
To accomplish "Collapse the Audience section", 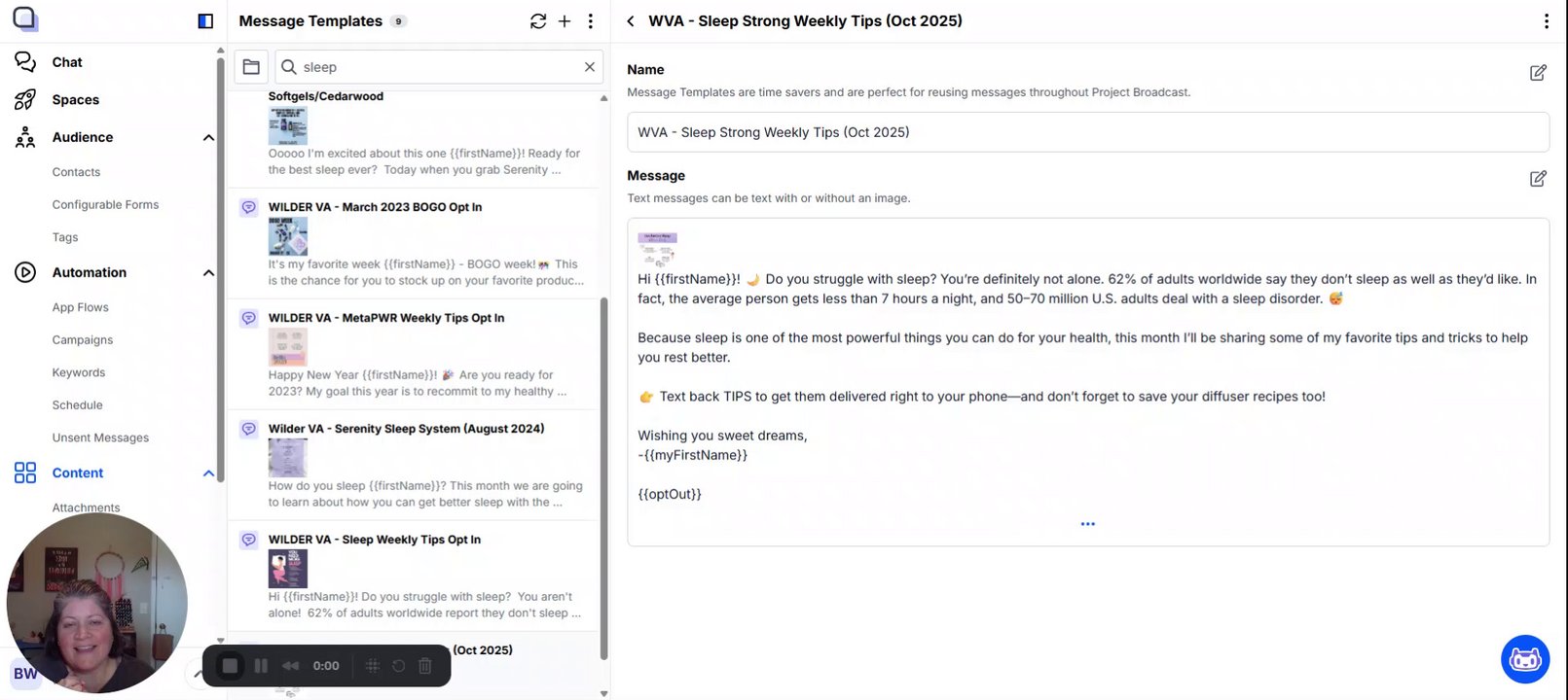I will click(208, 138).
